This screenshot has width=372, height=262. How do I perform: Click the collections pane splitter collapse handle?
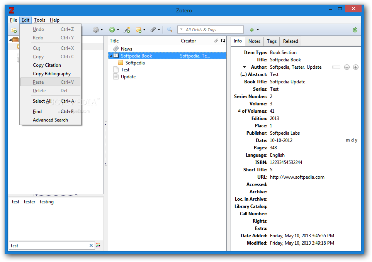pyautogui.click(x=106, y=144)
